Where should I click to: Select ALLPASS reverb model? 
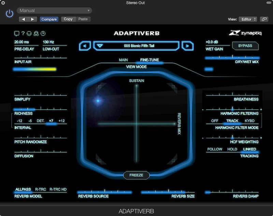(x=23, y=189)
